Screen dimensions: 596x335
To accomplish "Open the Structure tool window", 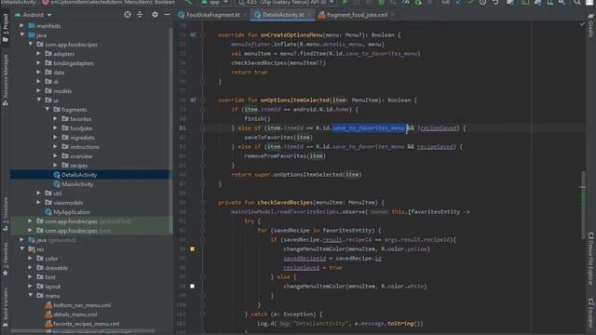I will [5, 214].
